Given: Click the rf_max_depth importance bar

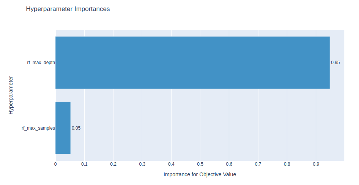Looking at the screenshot, I should (x=192, y=63).
